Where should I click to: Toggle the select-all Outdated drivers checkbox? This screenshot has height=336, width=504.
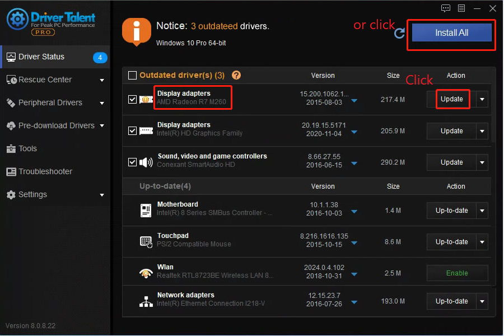[x=132, y=75]
